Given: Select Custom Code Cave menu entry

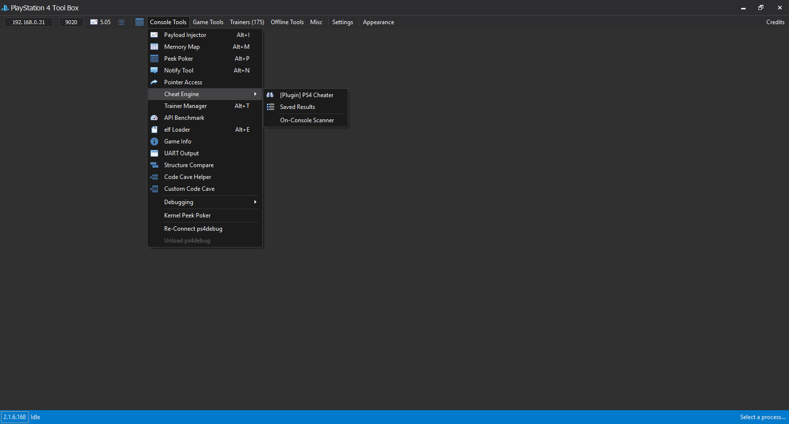Looking at the screenshot, I should coord(205,189).
